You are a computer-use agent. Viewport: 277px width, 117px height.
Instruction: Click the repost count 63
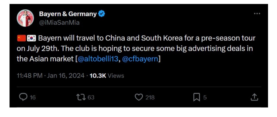pyautogui.click(x=91, y=98)
